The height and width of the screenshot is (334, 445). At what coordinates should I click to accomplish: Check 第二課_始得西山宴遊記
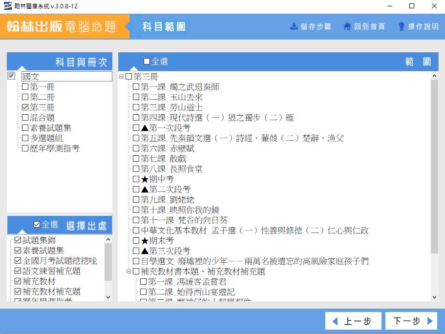point(143,292)
